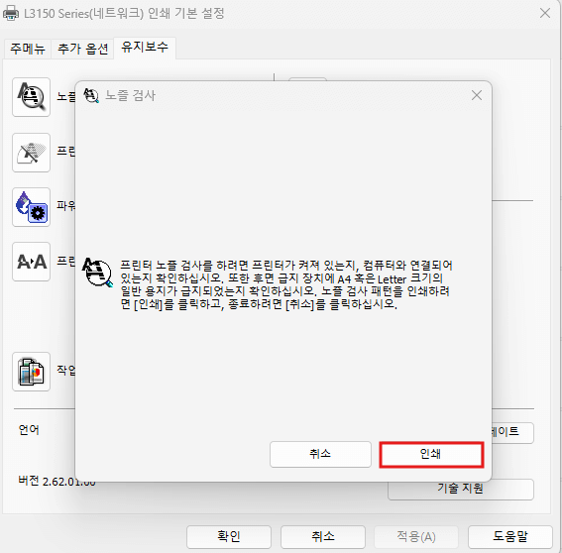Select the print head alignment A·A icon
The width and height of the screenshot is (562, 553).
(31, 262)
